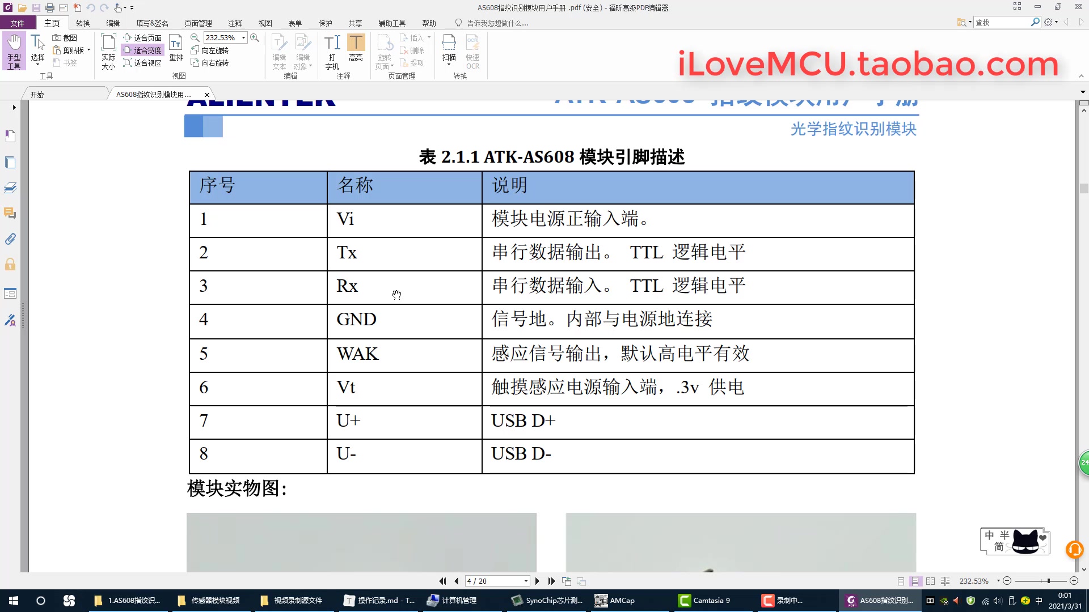Rotate view right (向右旋转)
This screenshot has width=1089, height=612.
pos(209,62)
